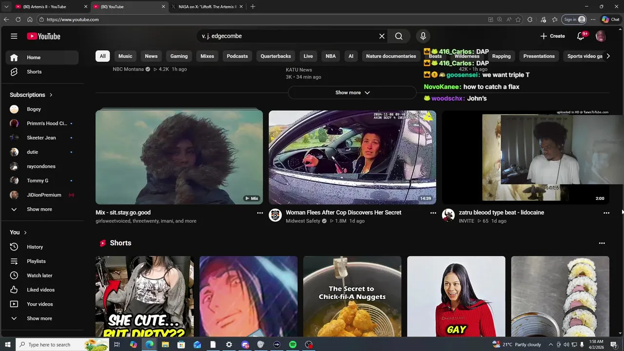Open the Skeeter Jean subscription
The height and width of the screenshot is (351, 624).
(x=42, y=137)
